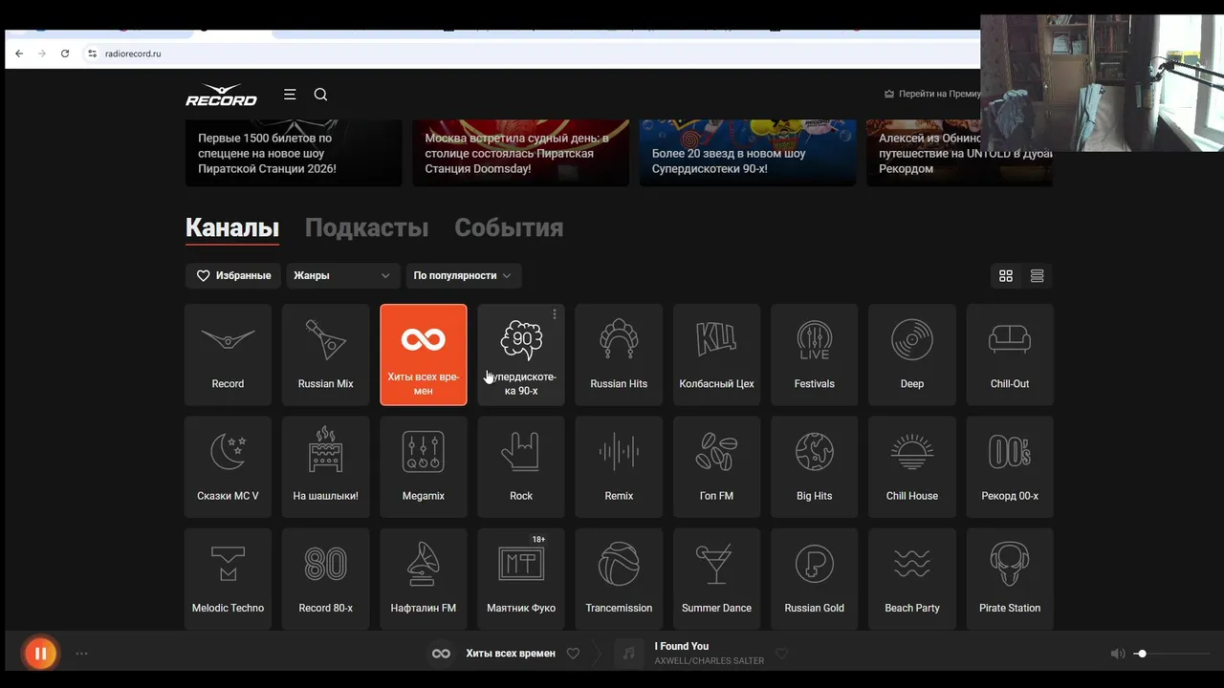Viewport: 1224px width, 688px height.
Task: Play the Гоп FM channel
Action: click(x=716, y=466)
